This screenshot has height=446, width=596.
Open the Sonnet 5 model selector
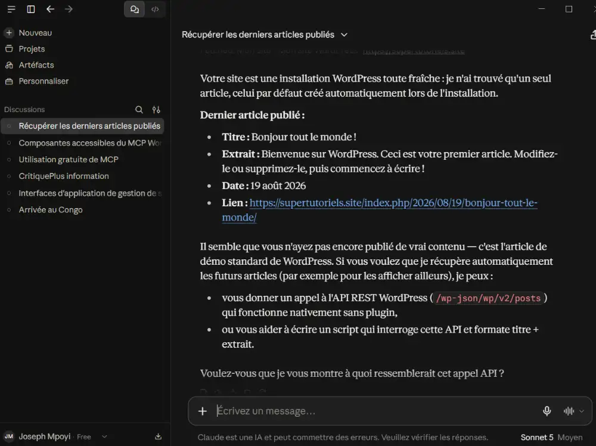coord(551,438)
